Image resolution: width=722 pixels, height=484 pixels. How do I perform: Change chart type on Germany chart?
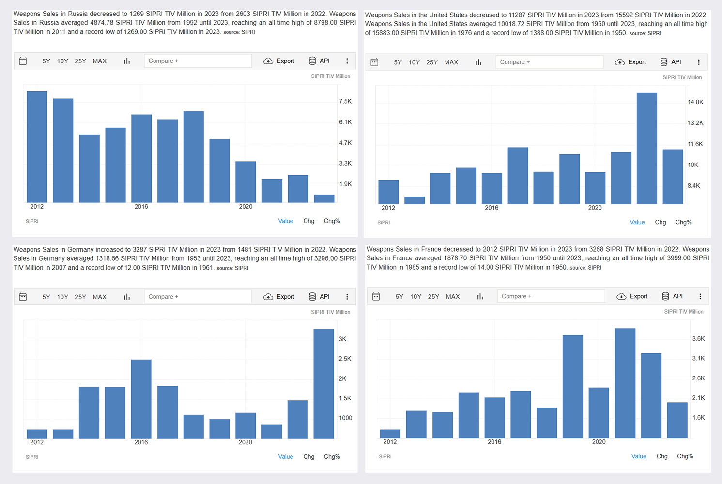click(127, 297)
